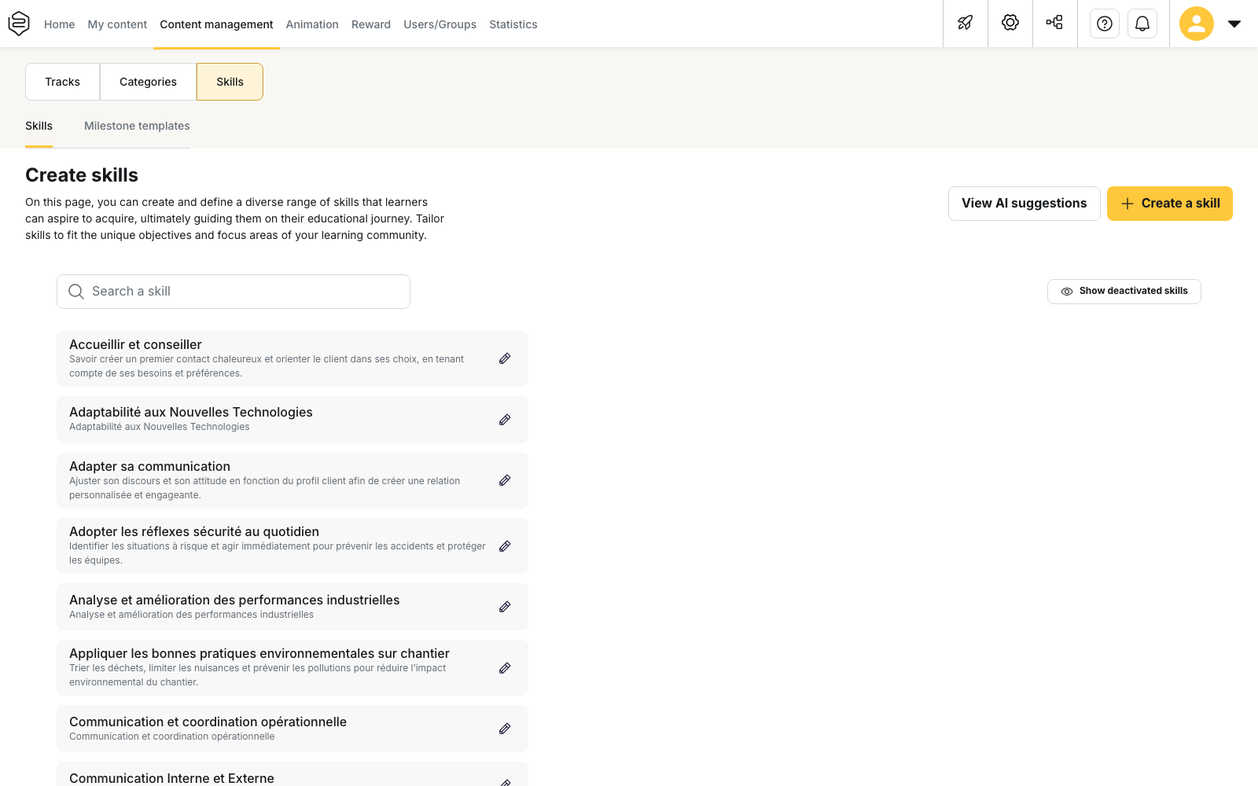Edit the Accueillir et conseiller skill
1258x786 pixels.
[505, 358]
